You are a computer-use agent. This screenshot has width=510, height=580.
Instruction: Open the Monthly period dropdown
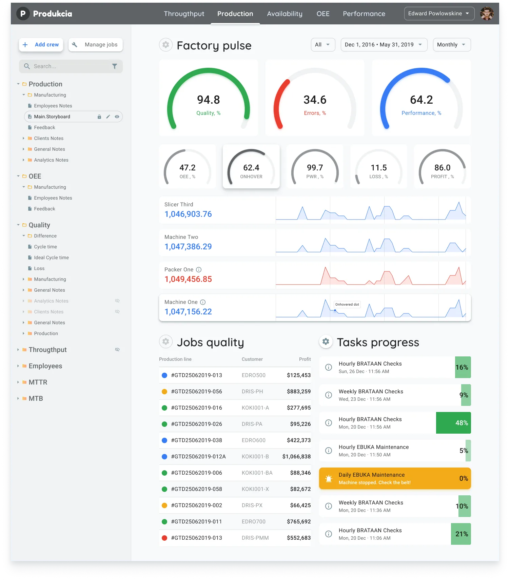click(452, 45)
